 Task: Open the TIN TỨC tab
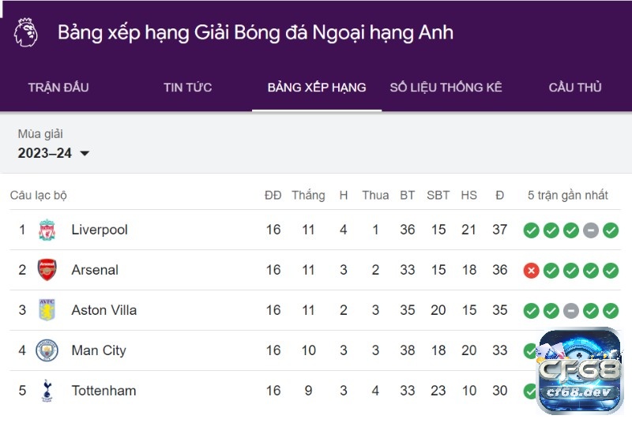pyautogui.click(x=188, y=88)
